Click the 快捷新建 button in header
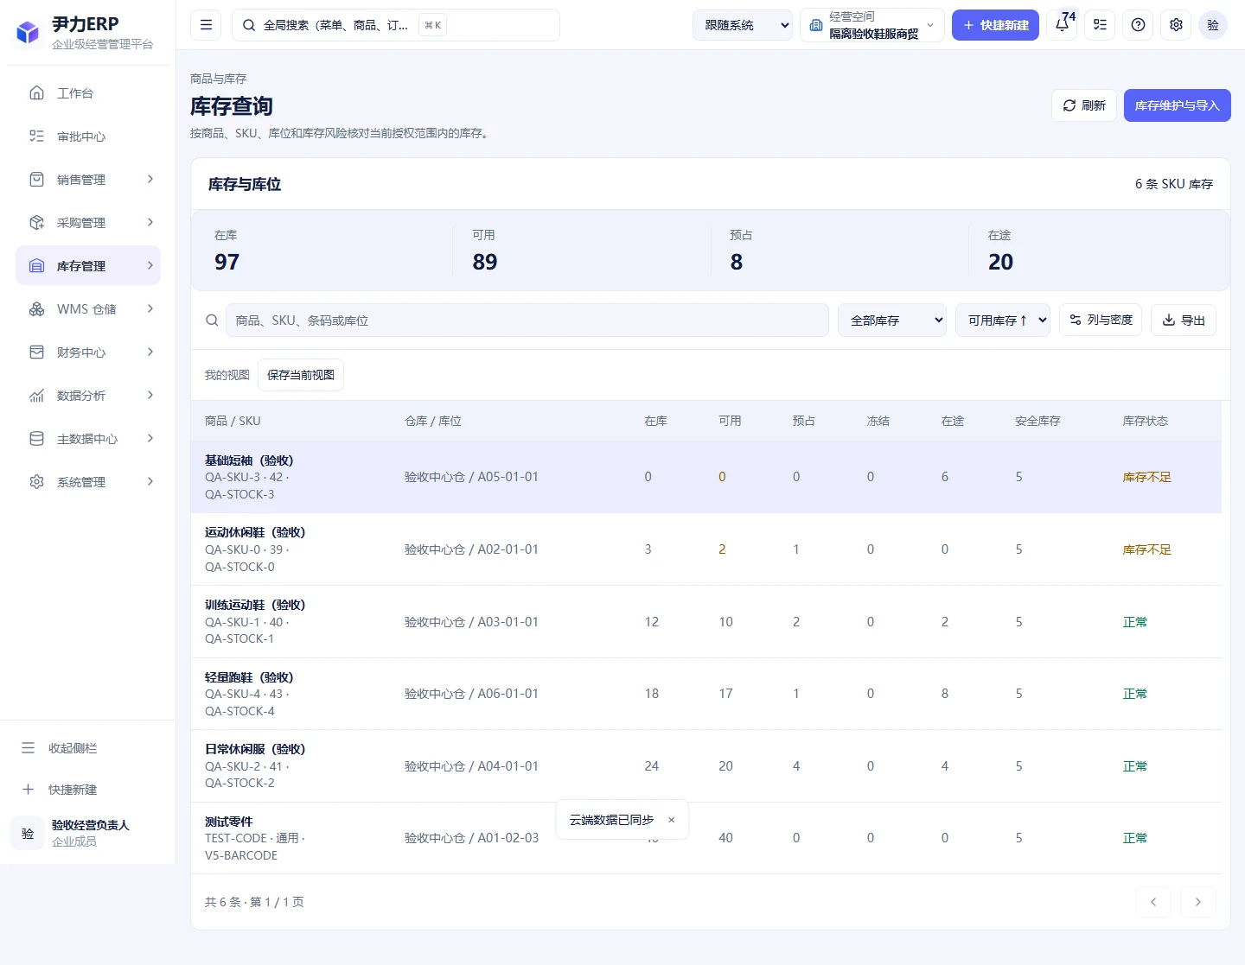Image resolution: width=1245 pixels, height=965 pixels. click(x=995, y=25)
